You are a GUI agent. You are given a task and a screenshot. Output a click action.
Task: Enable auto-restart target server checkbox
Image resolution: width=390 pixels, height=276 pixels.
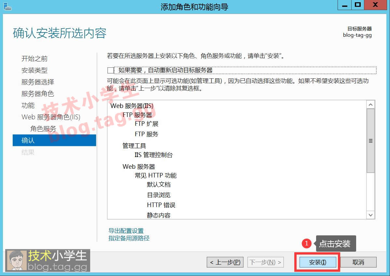point(110,70)
